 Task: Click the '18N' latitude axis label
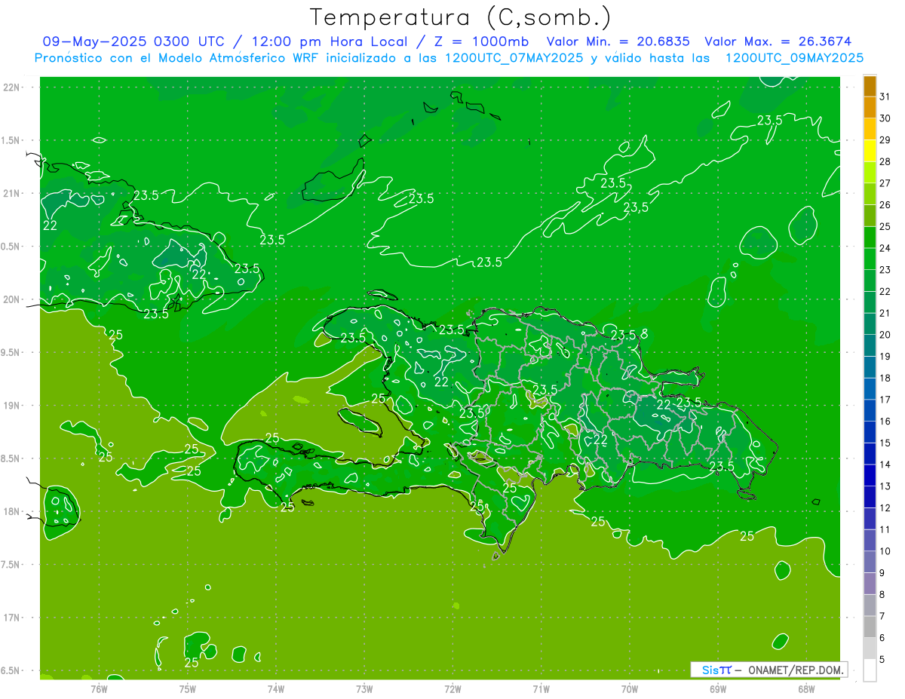click(11, 511)
